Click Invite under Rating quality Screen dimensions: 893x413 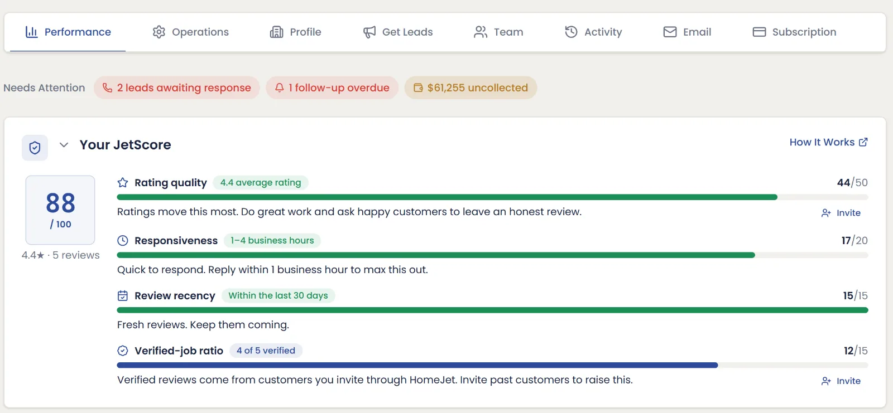(841, 213)
